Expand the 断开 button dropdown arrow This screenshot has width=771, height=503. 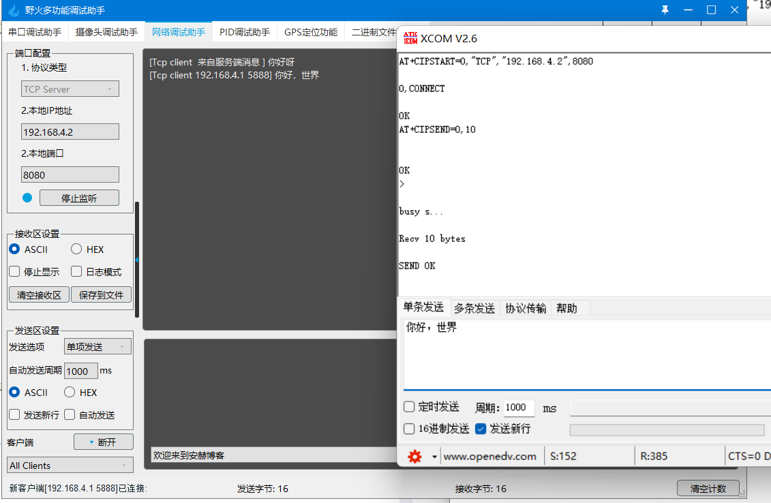(x=91, y=441)
